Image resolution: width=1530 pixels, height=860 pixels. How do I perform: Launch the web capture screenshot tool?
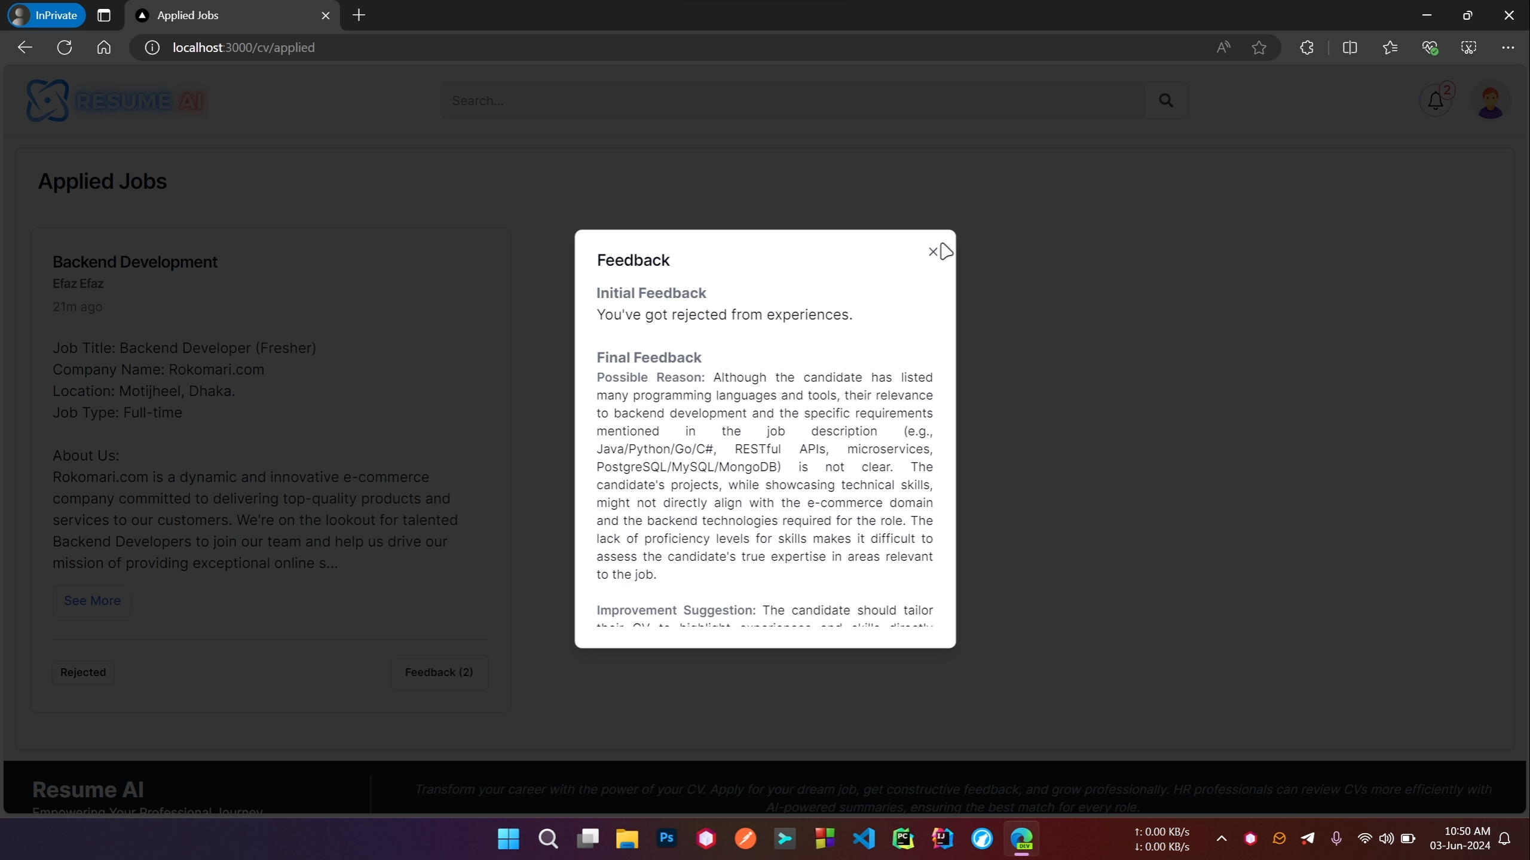(1469, 48)
